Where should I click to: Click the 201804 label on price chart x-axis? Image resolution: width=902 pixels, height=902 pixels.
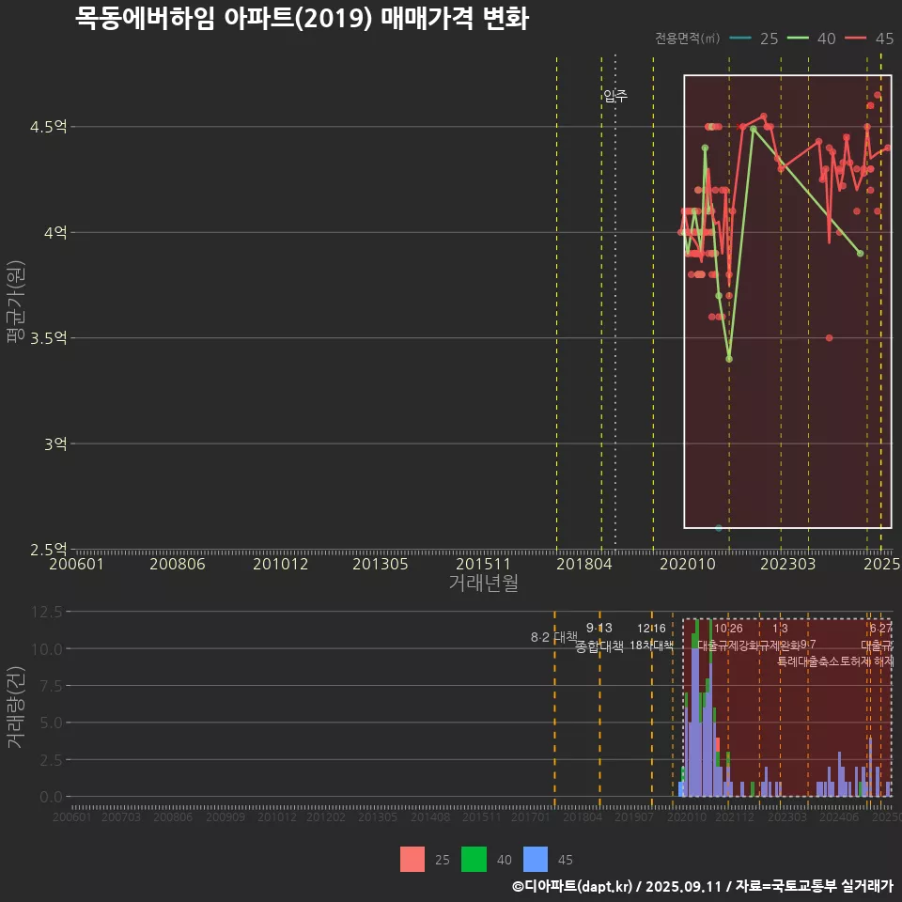coord(582,564)
